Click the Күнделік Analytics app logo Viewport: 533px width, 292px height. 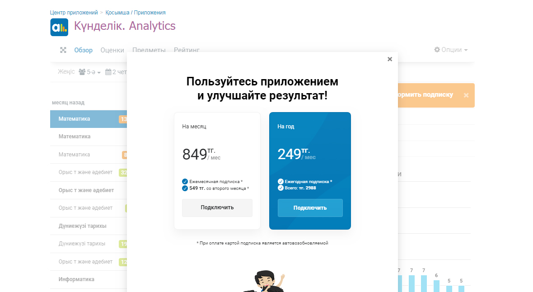pos(59,27)
